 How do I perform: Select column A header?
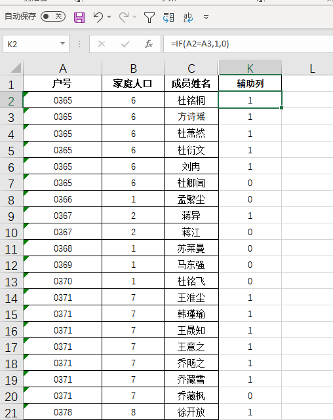click(63, 69)
